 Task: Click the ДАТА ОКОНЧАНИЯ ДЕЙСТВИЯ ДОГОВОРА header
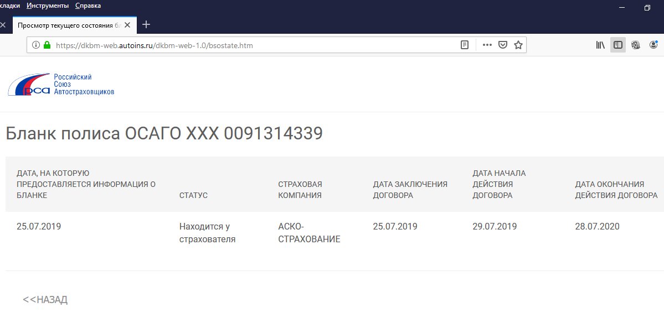coord(616,190)
